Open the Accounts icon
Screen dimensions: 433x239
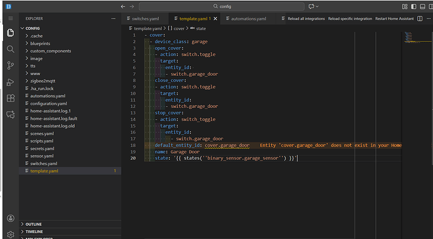tap(11, 218)
